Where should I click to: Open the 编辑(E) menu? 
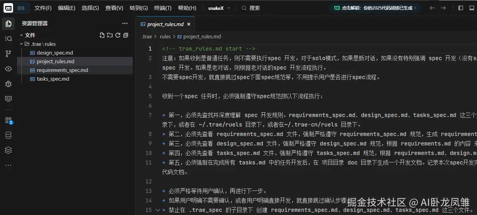[x=67, y=8]
